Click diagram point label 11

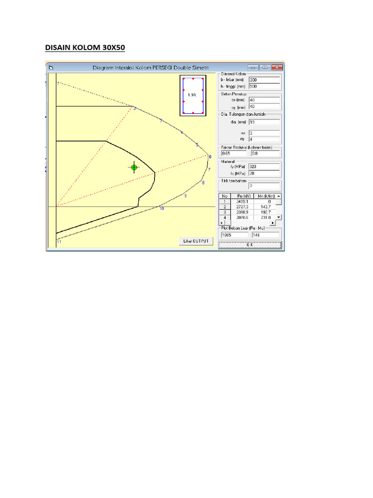point(59,242)
